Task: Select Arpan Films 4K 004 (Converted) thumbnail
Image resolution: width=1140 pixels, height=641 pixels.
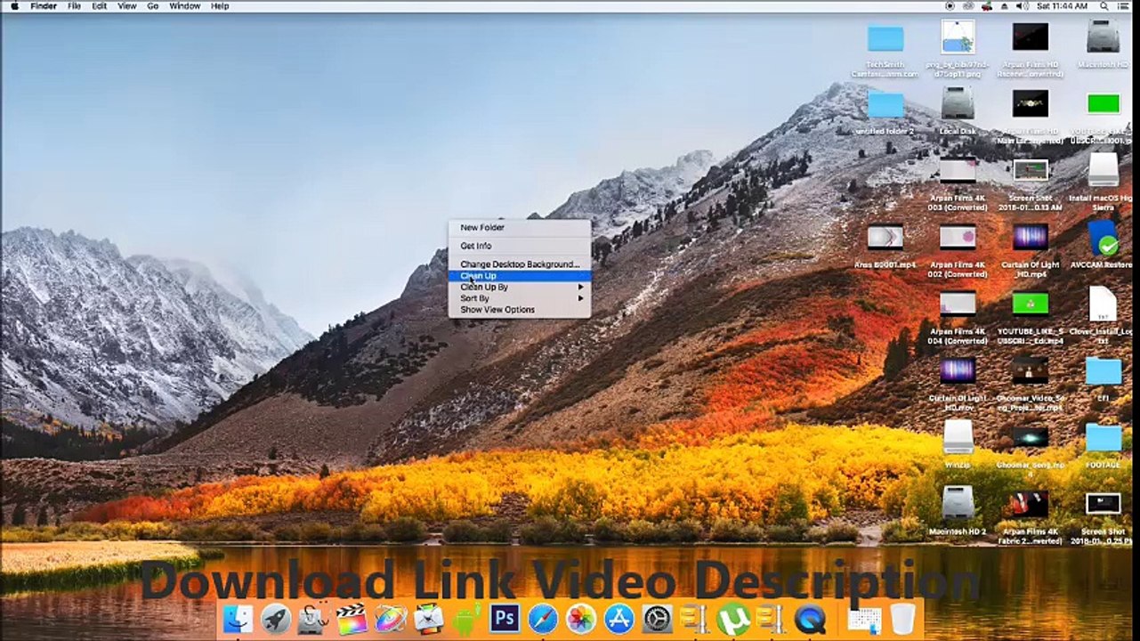Action: click(x=958, y=304)
